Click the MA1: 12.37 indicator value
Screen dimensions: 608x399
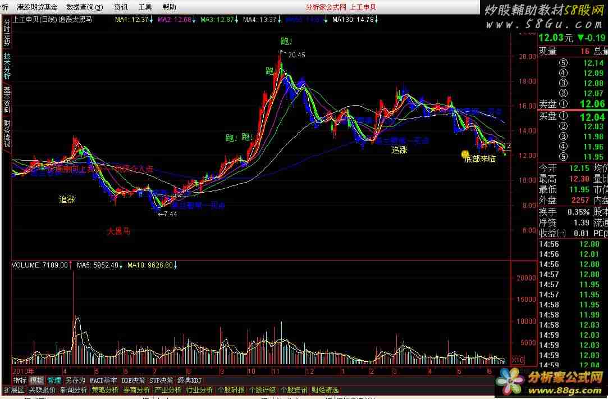click(134, 20)
